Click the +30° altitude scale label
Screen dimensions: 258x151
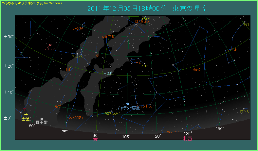(9, 37)
